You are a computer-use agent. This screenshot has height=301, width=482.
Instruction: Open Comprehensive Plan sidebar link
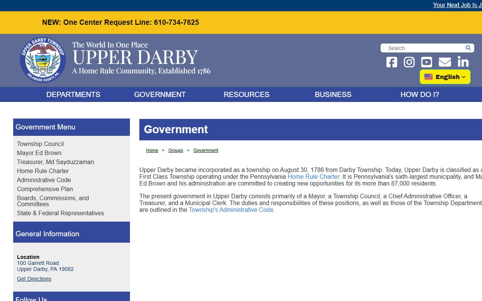[45, 189]
